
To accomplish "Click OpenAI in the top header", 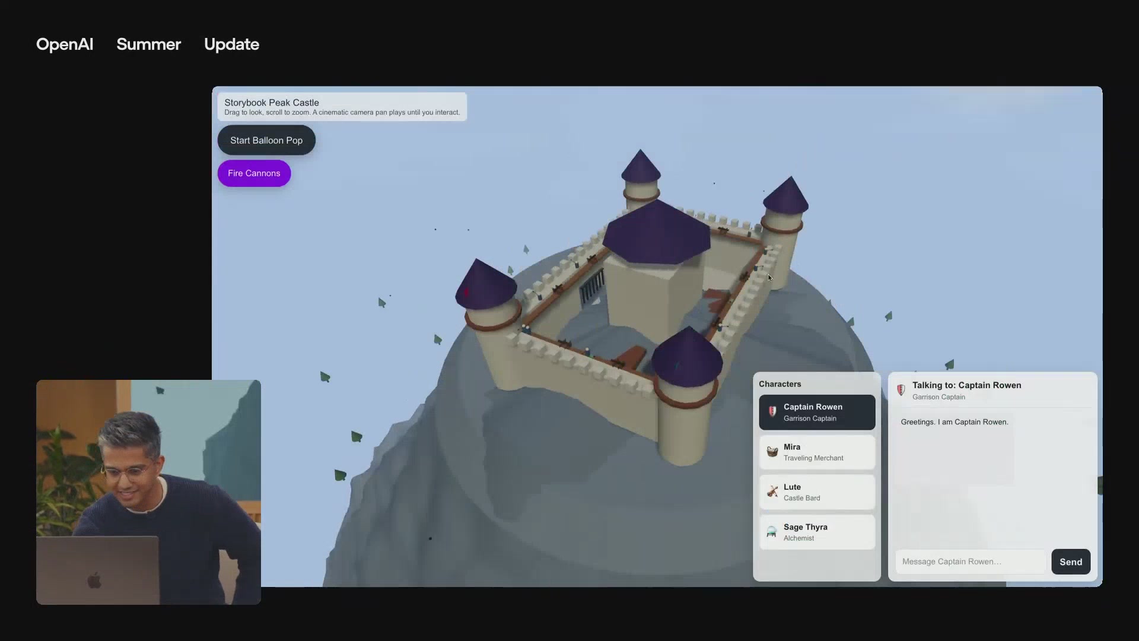I will click(x=64, y=45).
